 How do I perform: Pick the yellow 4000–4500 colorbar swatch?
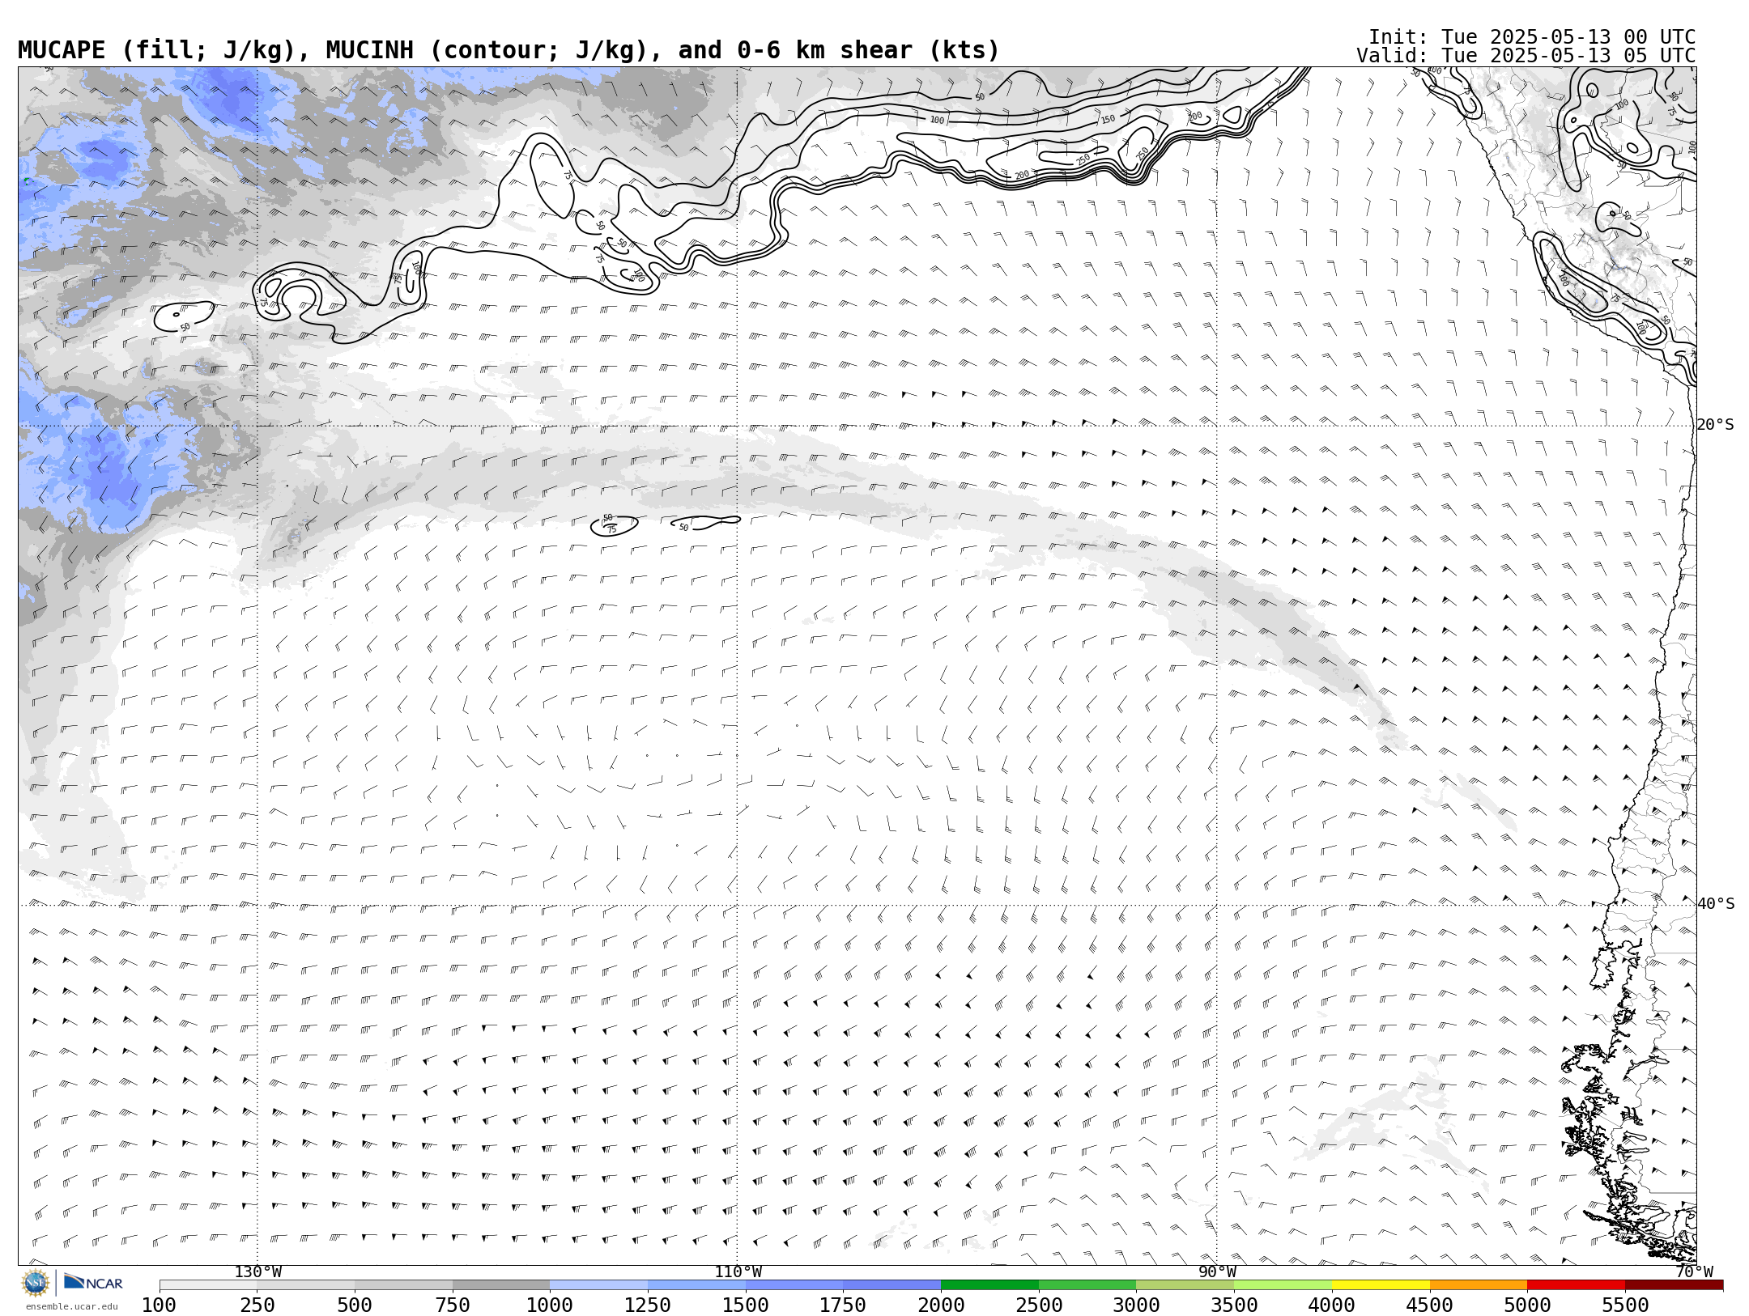[1381, 1285]
